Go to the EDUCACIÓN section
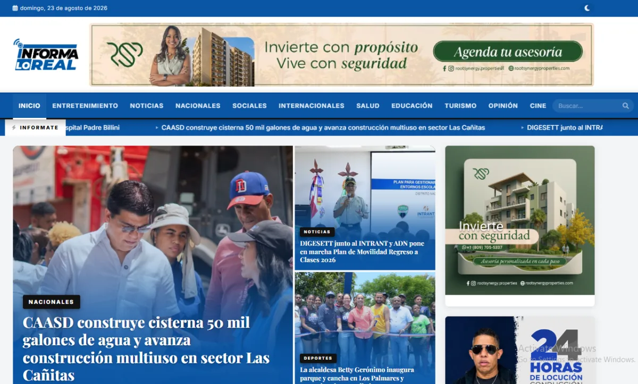Screen dimensions: 638x384 412,106
